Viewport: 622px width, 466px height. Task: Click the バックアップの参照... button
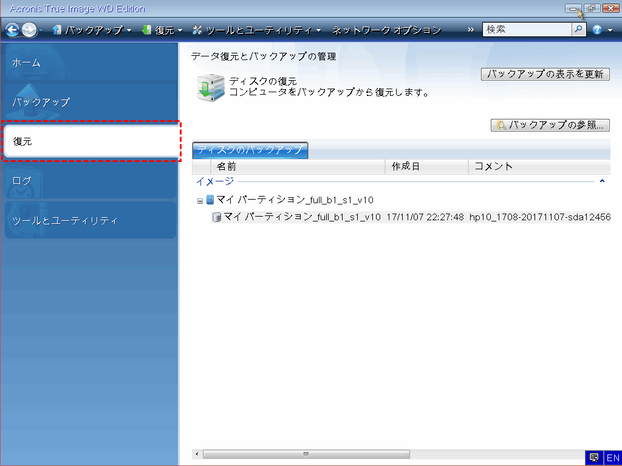pyautogui.click(x=550, y=126)
